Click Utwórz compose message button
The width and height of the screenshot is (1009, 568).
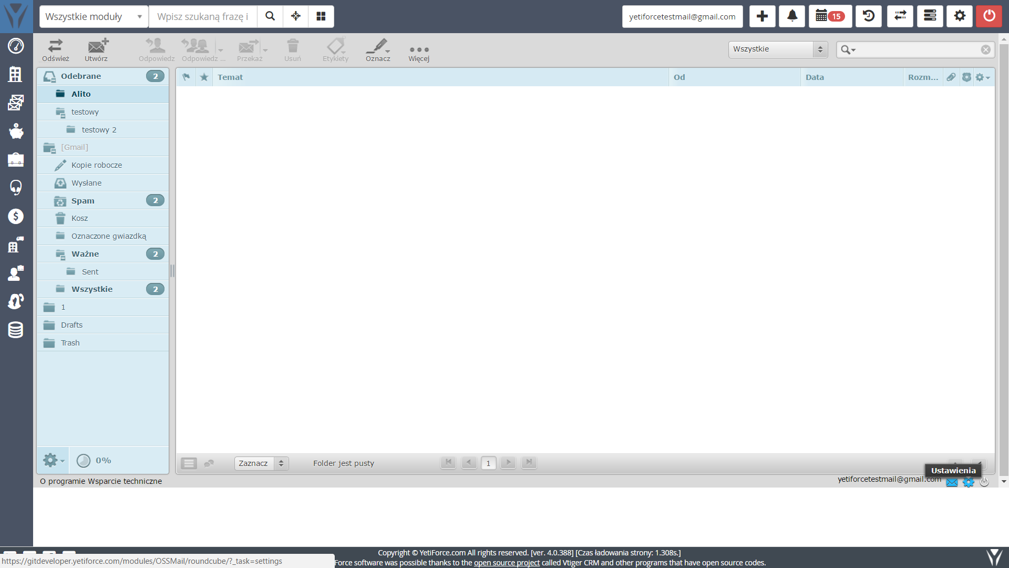(96, 50)
